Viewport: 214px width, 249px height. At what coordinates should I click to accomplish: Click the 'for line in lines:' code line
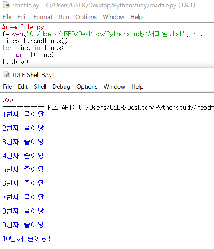tap(33, 48)
